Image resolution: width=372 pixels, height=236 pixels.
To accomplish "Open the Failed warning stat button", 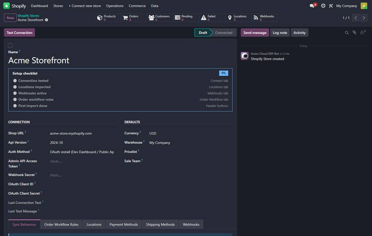I will click(x=212, y=18).
